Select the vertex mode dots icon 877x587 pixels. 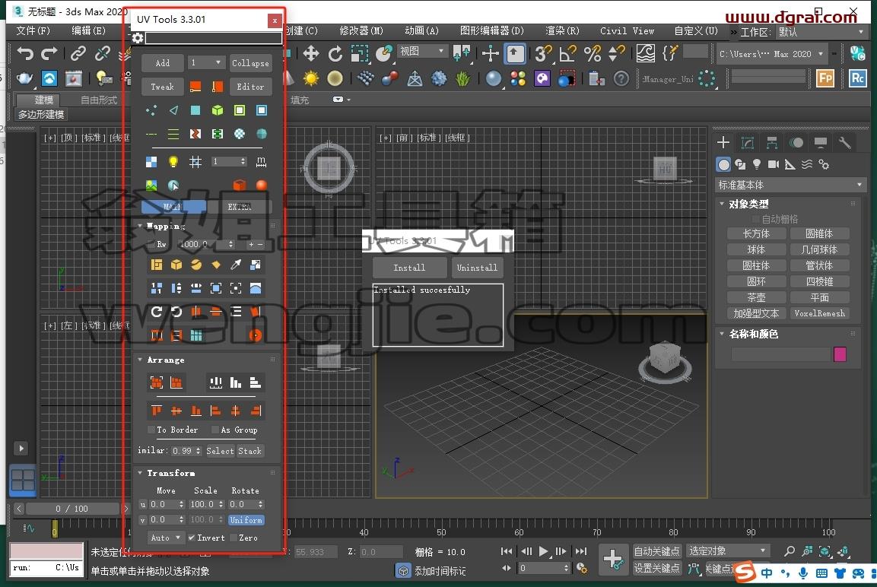click(x=151, y=111)
